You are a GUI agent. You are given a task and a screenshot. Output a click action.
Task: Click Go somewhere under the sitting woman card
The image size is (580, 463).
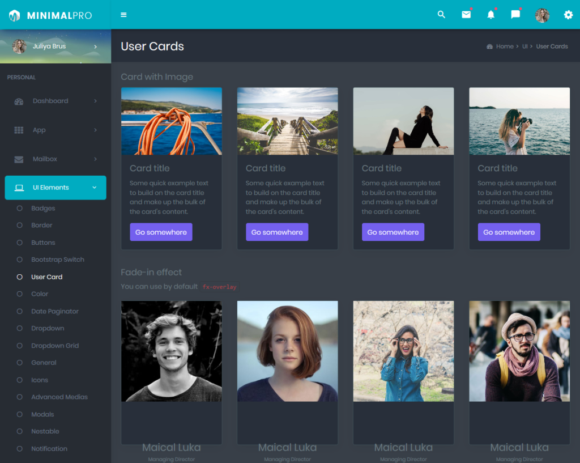(x=393, y=232)
